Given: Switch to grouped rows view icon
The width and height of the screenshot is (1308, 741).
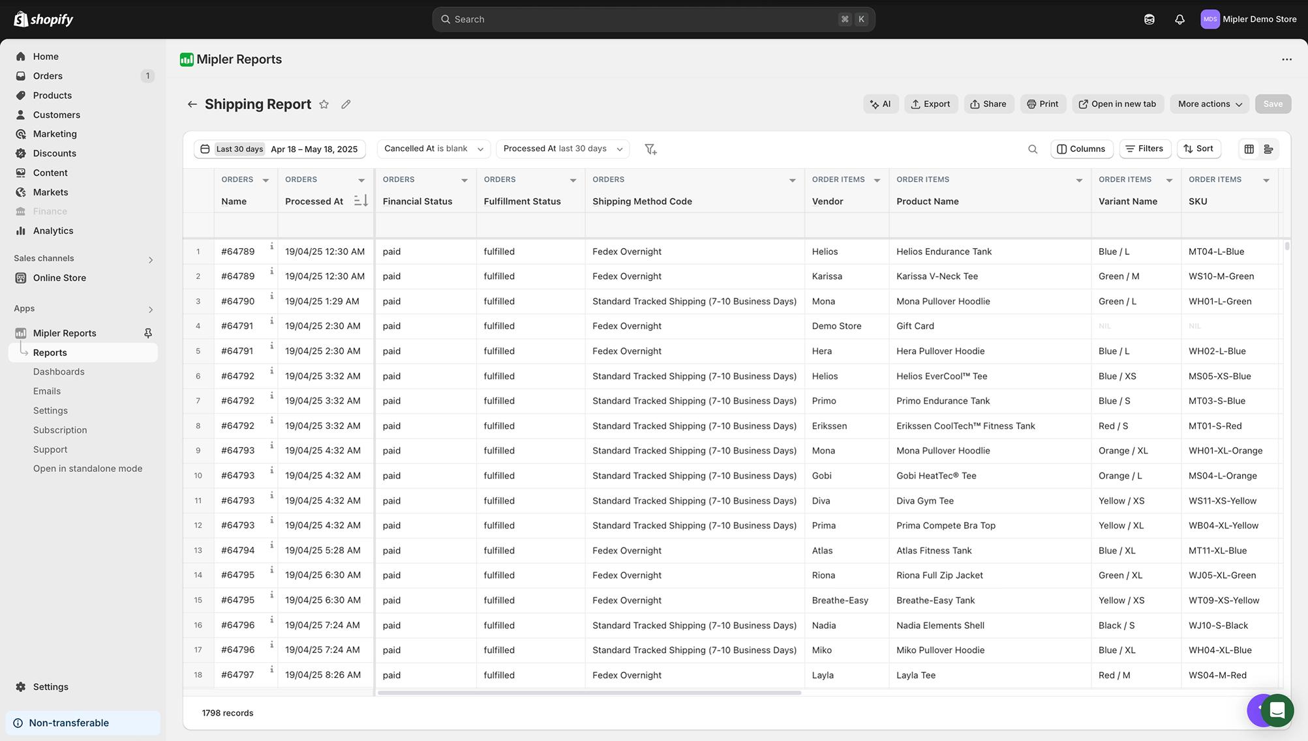Looking at the screenshot, I should (x=1268, y=149).
